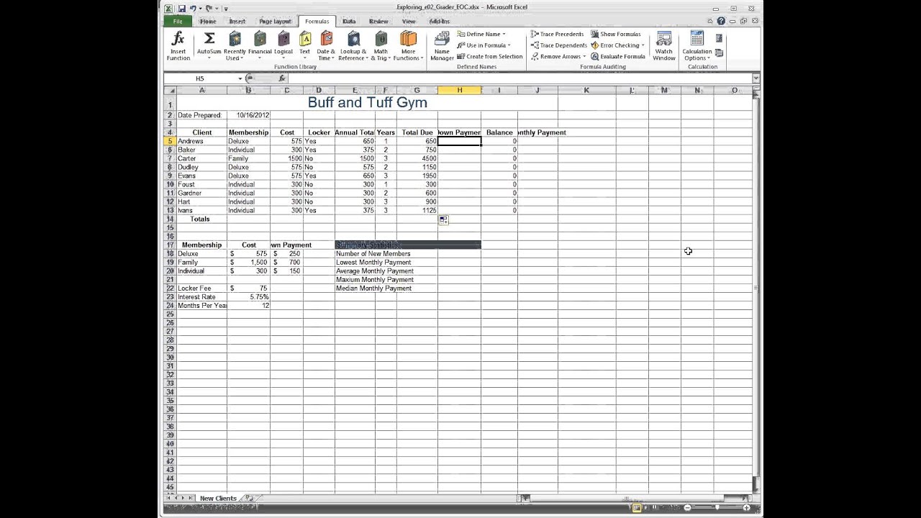Viewport: 921px width, 518px height.
Task: Select row 14 by its row header
Action: pos(171,219)
